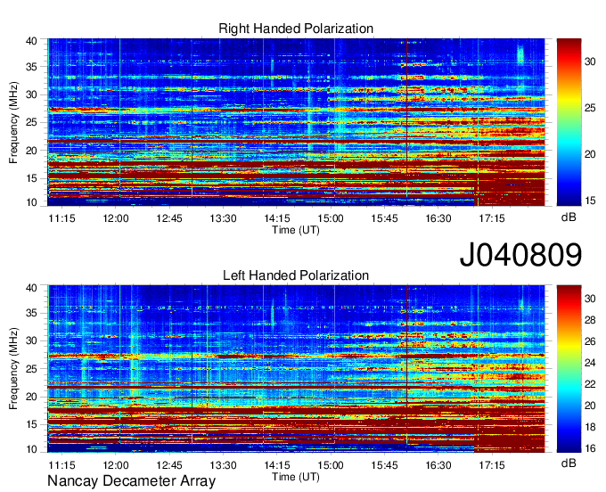
Task: Click the 40 MHz tick on the upper frequency axis
Action: 31,41
